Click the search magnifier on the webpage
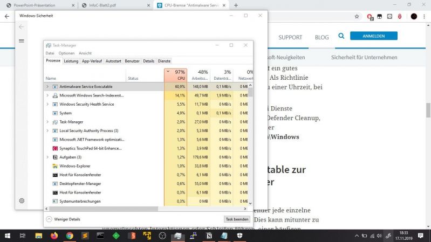Viewport: 431px width, 242px height. (x=341, y=36)
